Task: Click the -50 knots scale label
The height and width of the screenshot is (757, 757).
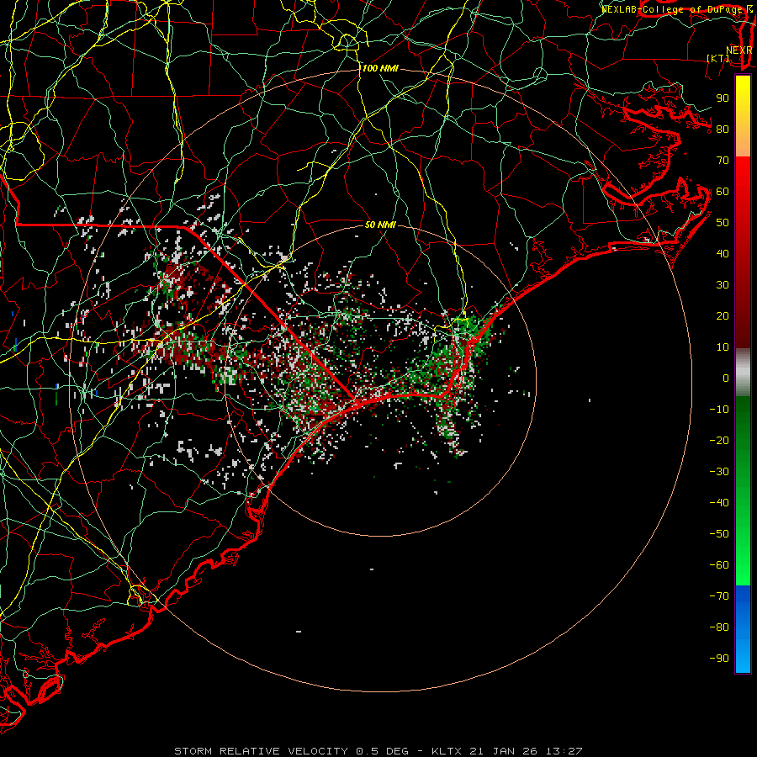Action: tap(719, 534)
